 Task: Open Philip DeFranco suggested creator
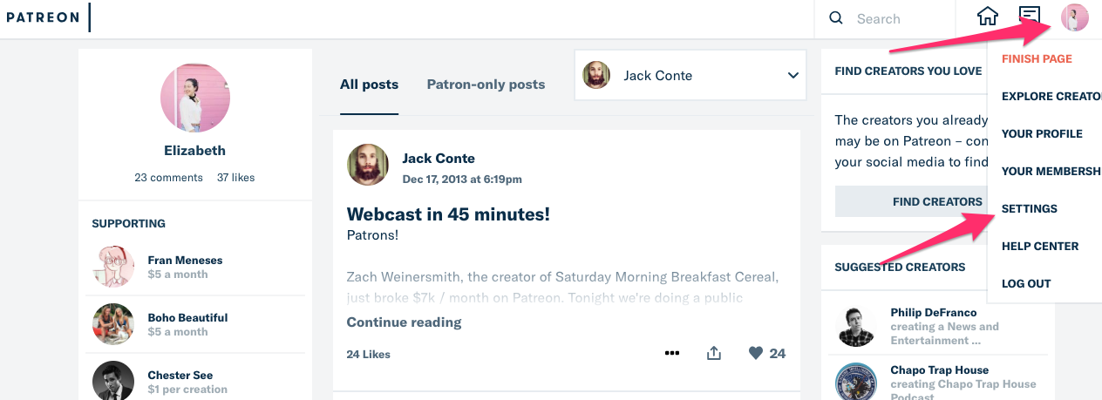pyautogui.click(x=933, y=313)
